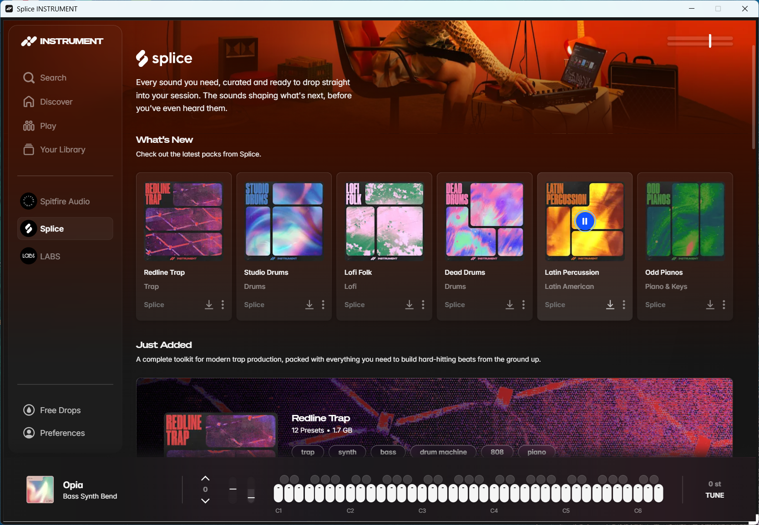Click the Play sliders icon
The height and width of the screenshot is (525, 759).
29,126
